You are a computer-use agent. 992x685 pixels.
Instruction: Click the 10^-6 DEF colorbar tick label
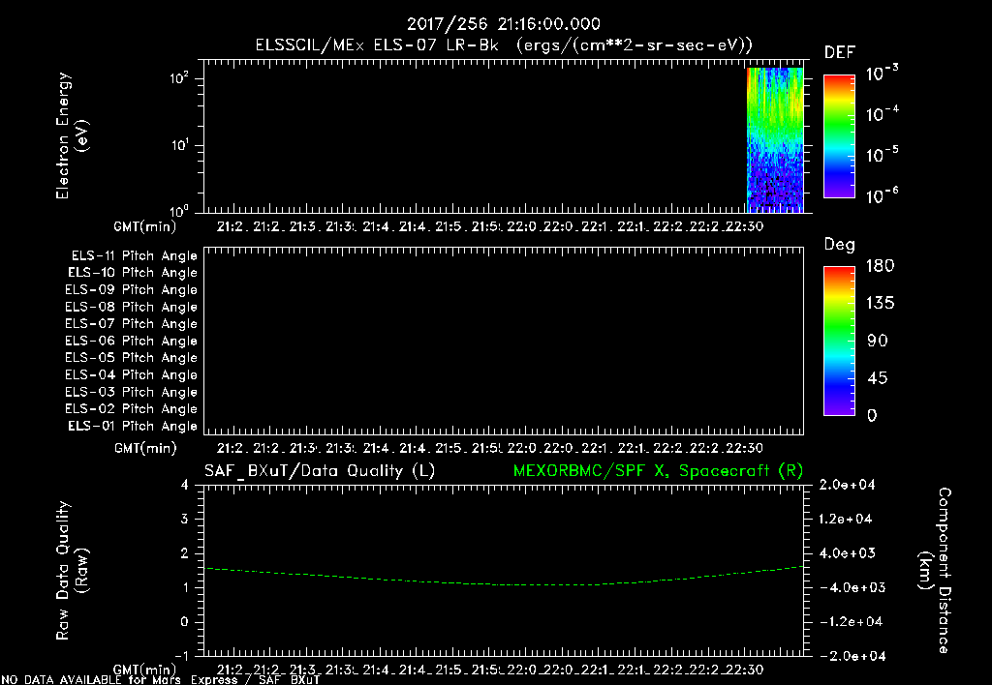click(882, 195)
